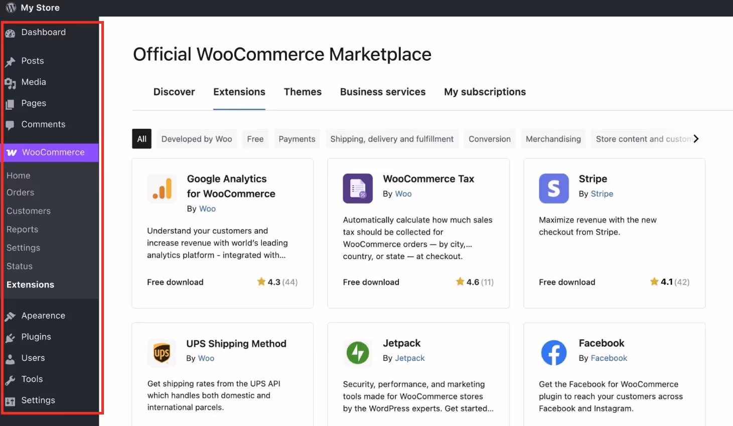Open the Orders submenu item
The height and width of the screenshot is (426, 733).
click(21, 192)
